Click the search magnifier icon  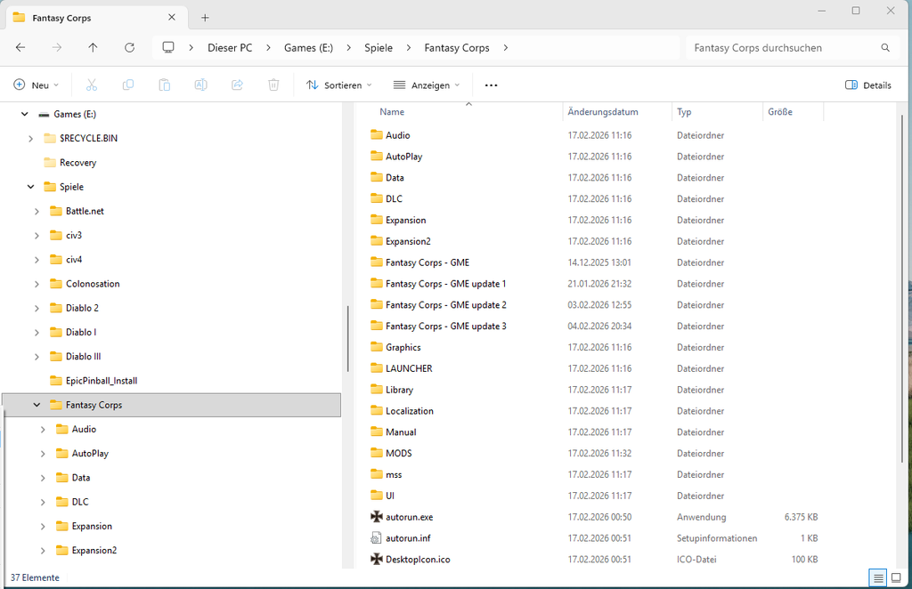[x=885, y=48]
